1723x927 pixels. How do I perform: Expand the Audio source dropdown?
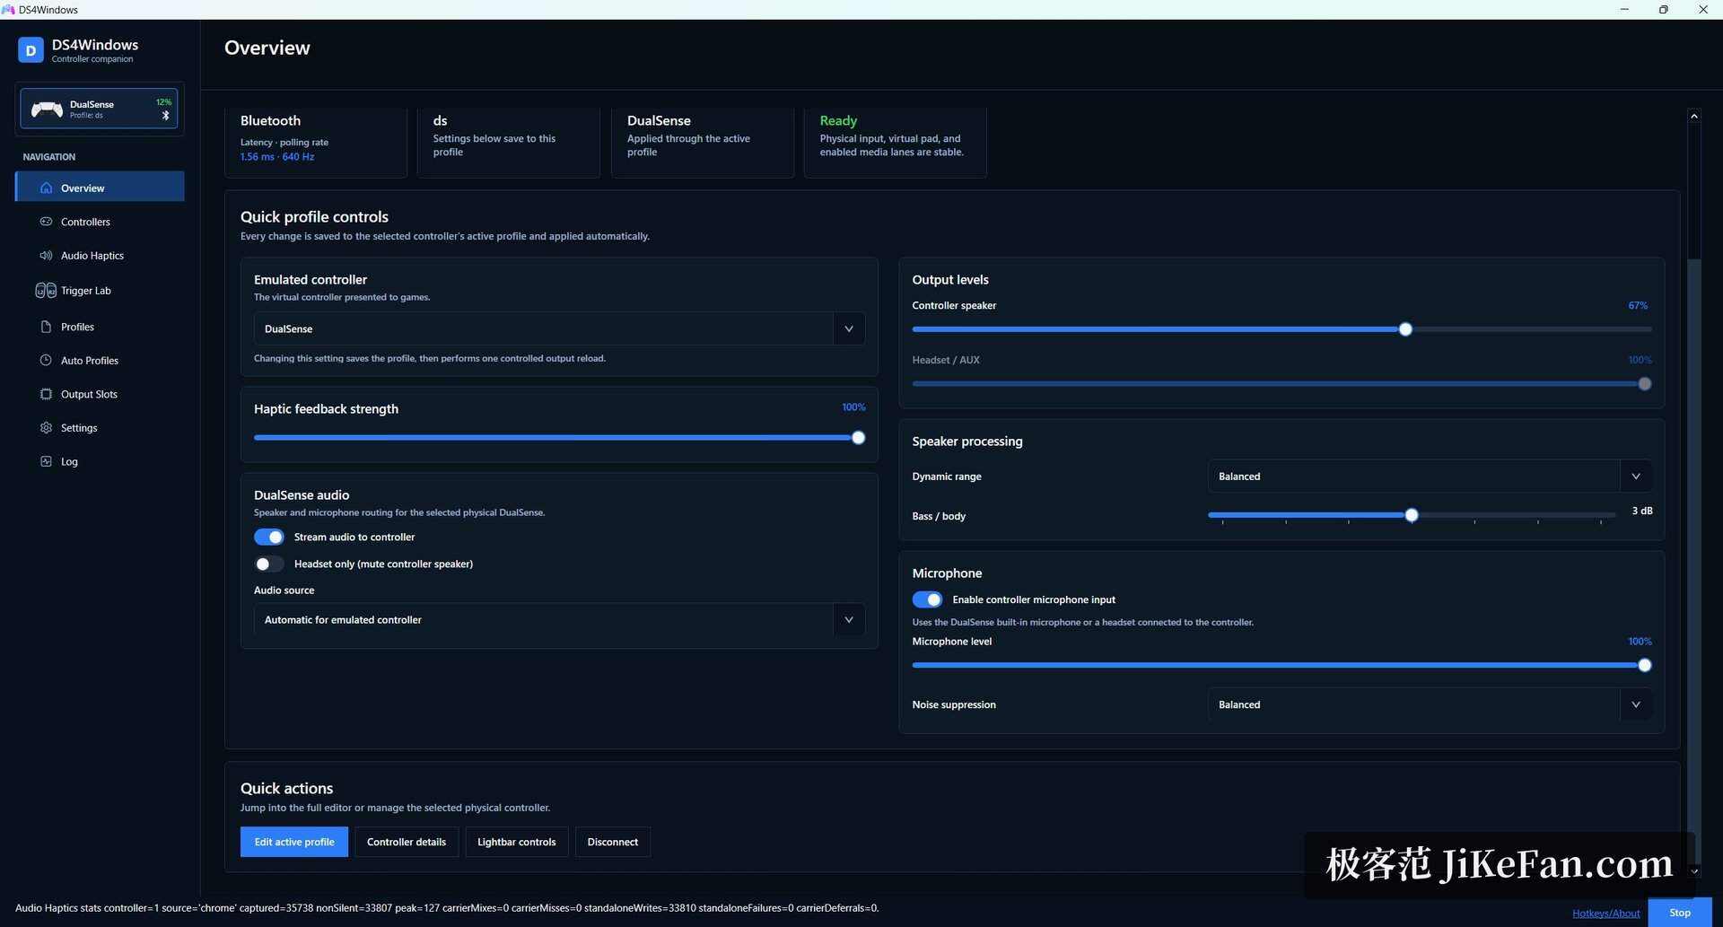coord(559,620)
